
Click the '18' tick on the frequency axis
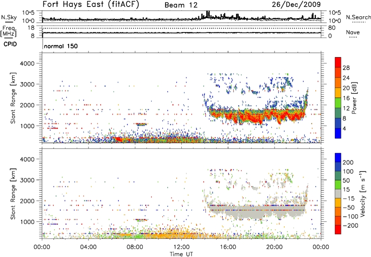point(31,28)
